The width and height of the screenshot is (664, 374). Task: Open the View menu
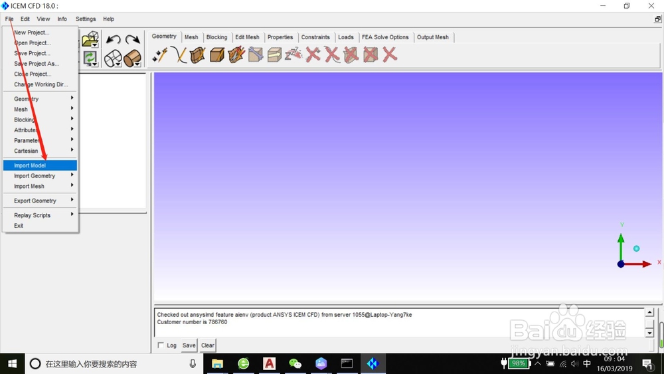coord(43,19)
